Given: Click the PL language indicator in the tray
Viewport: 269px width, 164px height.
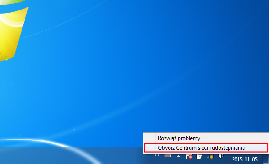Looking at the screenshot, I should (x=158, y=155).
